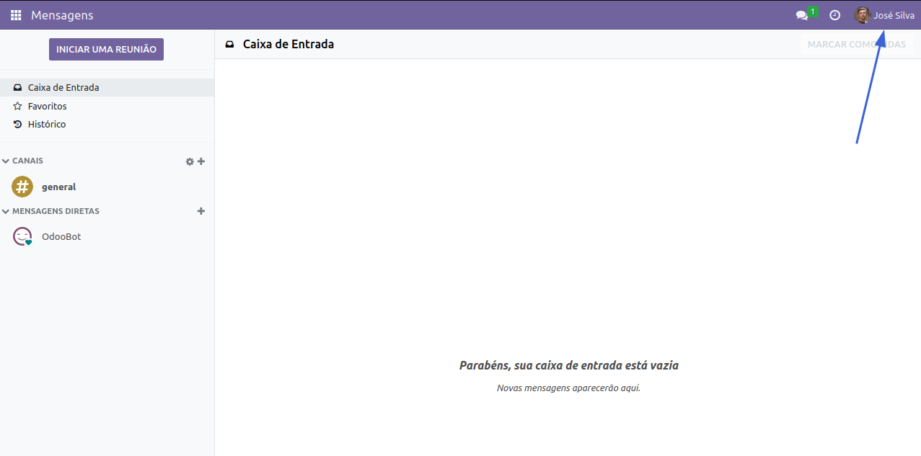This screenshot has width=921, height=456.
Task: Go to Histórico mailbox
Action: coord(47,124)
